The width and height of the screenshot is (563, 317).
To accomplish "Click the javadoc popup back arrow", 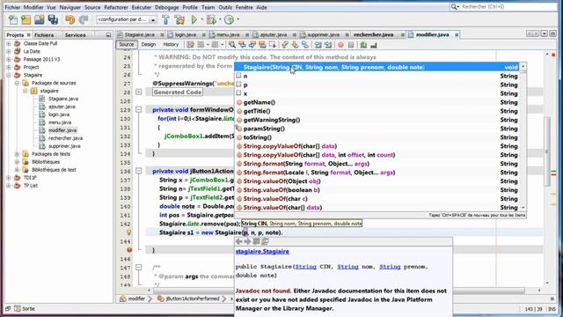I will click(x=238, y=241).
